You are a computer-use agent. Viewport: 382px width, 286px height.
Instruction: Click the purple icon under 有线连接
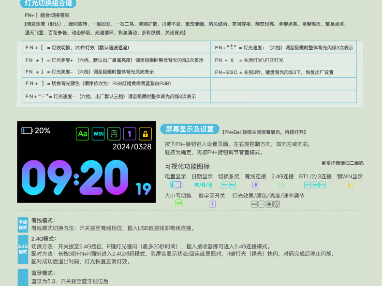click(256, 185)
